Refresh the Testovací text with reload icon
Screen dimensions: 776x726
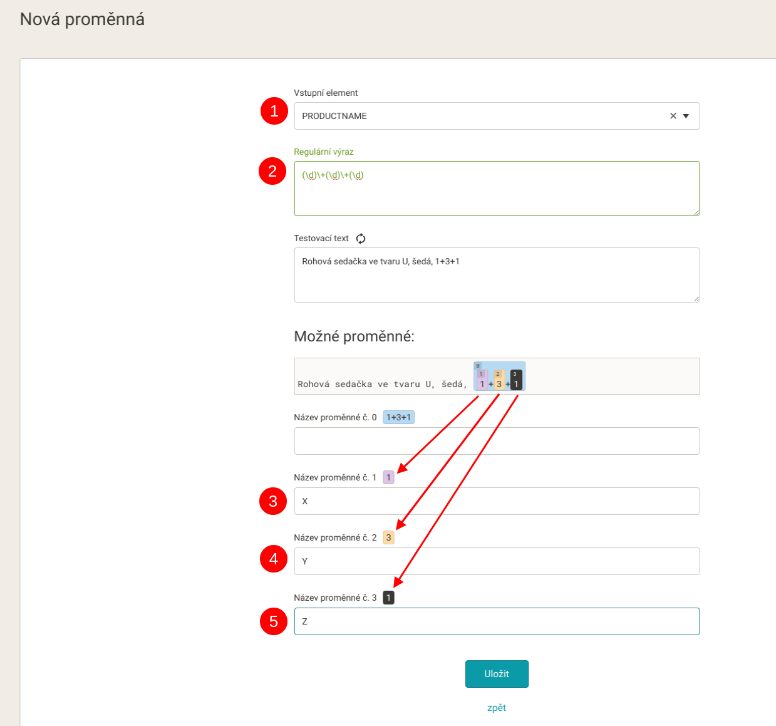361,239
